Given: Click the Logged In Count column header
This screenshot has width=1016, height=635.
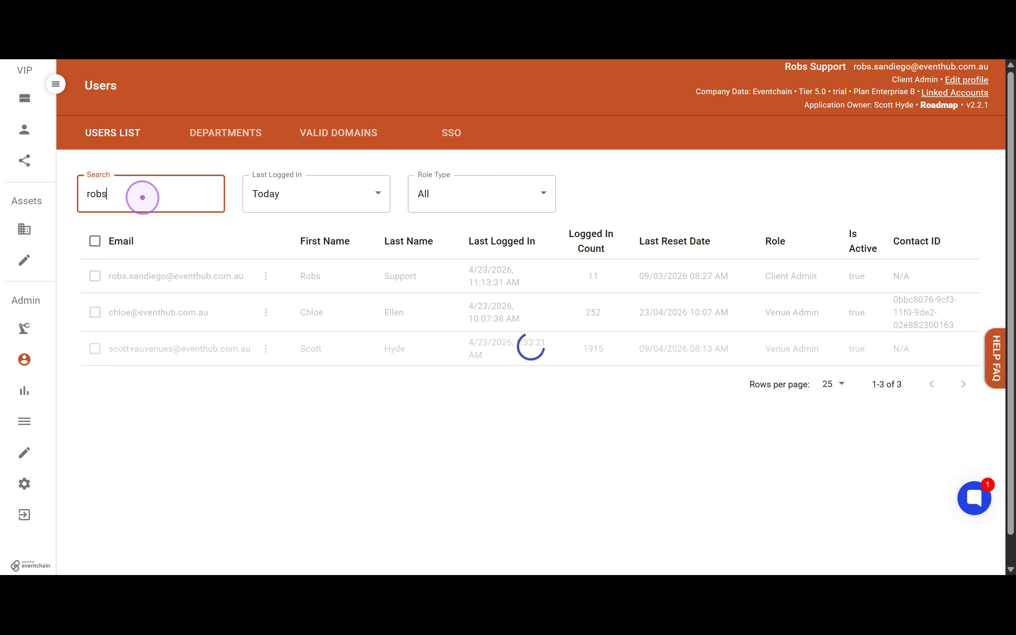Looking at the screenshot, I should click(591, 241).
